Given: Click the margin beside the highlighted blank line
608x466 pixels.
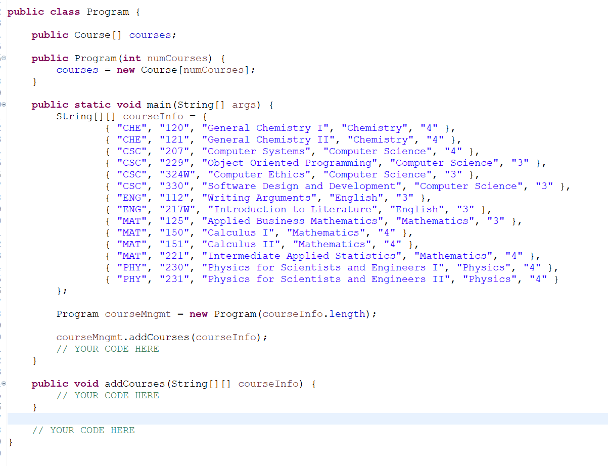Looking at the screenshot, I should (x=3, y=418).
